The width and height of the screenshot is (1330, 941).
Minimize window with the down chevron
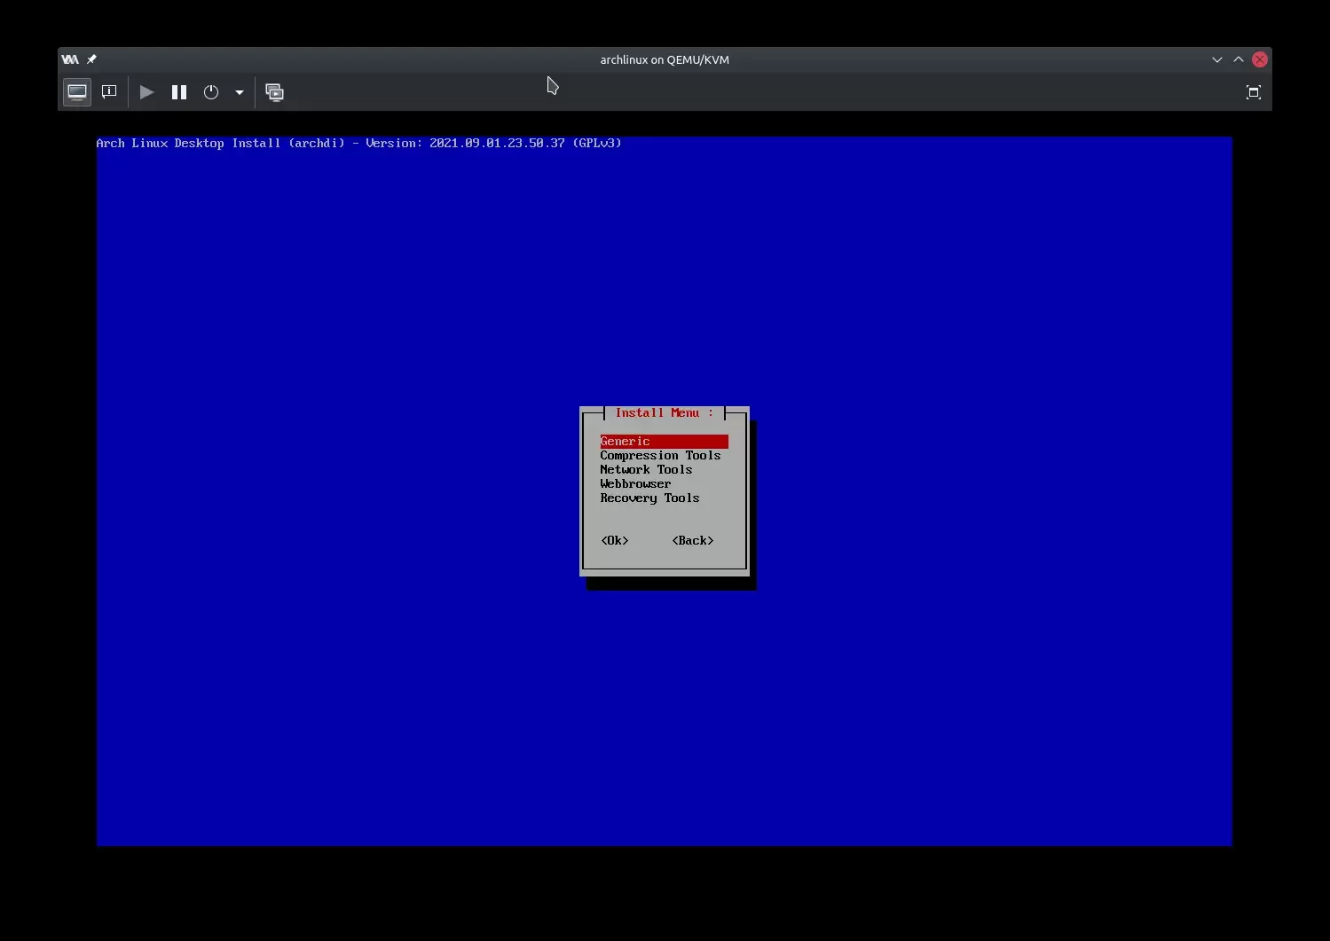1217,59
